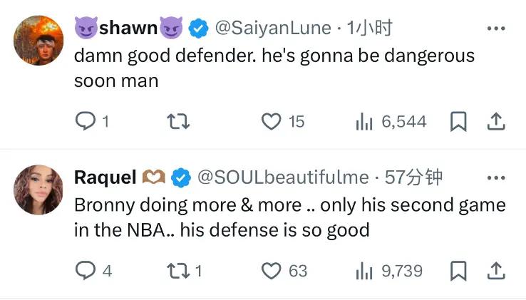526x300 pixels.
Task: Share shawn's tweet
Action: [x=495, y=122]
